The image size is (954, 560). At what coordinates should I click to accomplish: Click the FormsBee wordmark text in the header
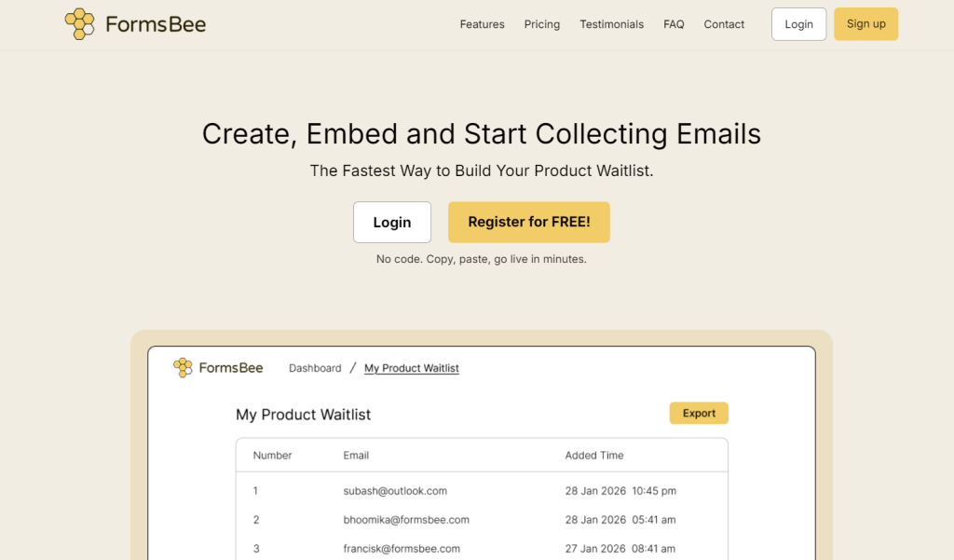coord(157,23)
